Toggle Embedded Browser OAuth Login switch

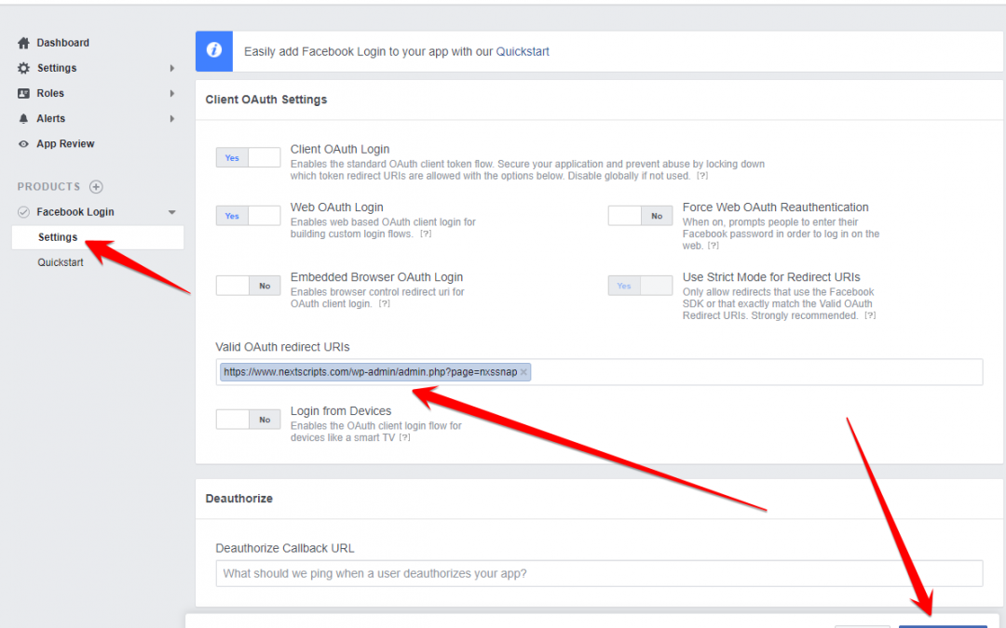pyautogui.click(x=249, y=286)
